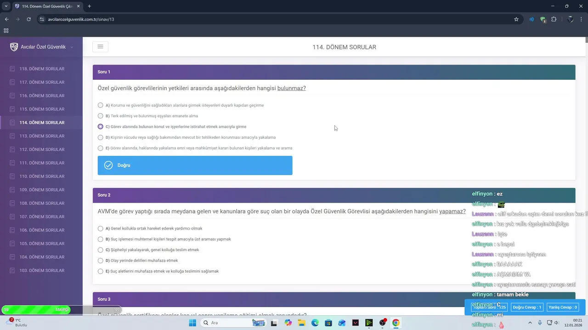Click the Doğru Cevap : 1 counter

click(x=527, y=307)
